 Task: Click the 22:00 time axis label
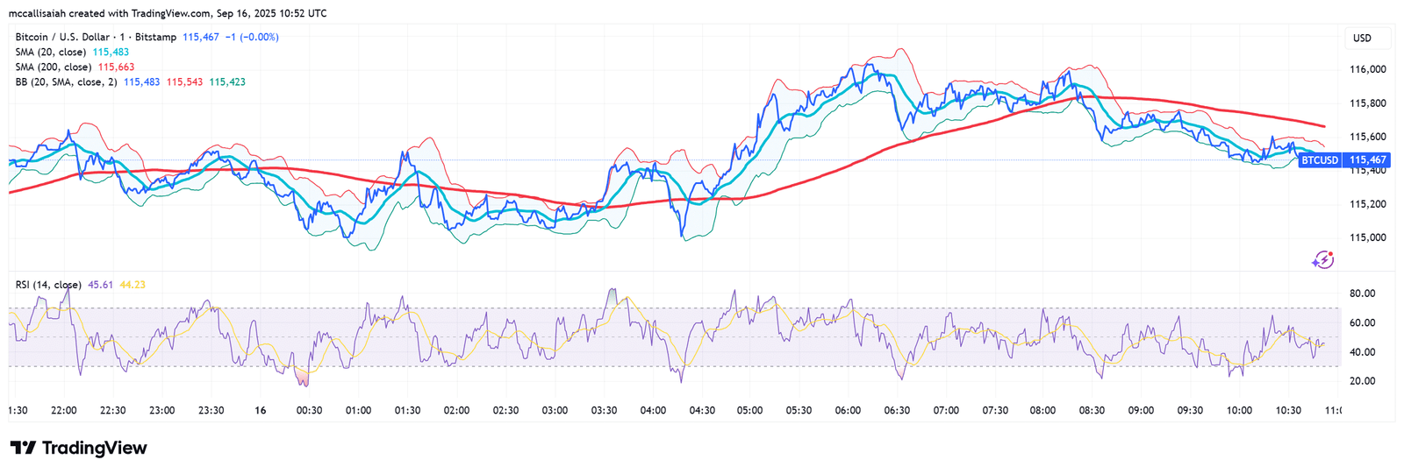pos(64,410)
